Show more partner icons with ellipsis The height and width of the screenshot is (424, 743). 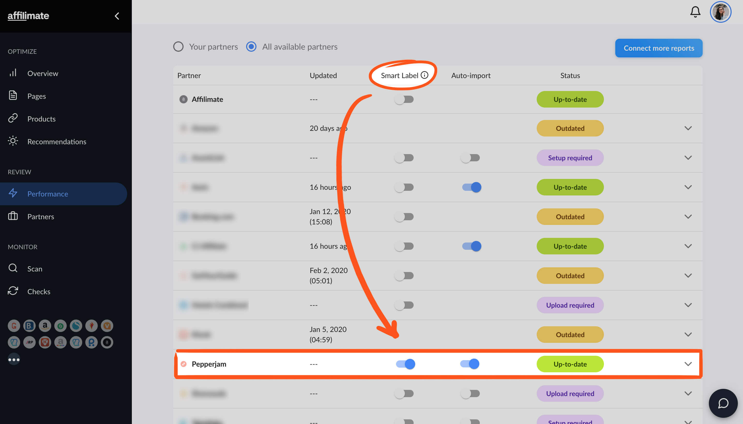[14, 359]
